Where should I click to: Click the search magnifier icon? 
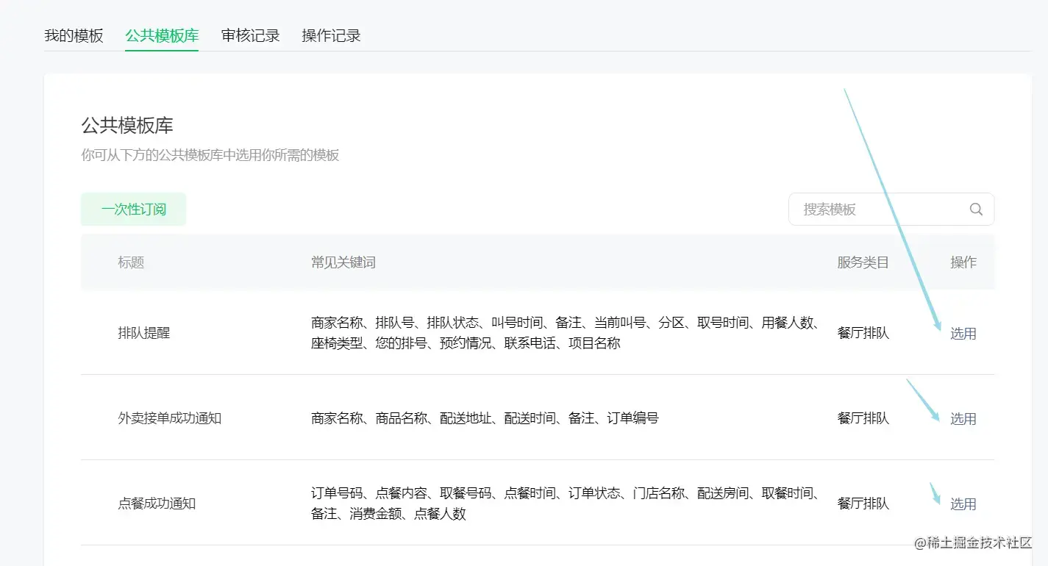click(x=976, y=209)
